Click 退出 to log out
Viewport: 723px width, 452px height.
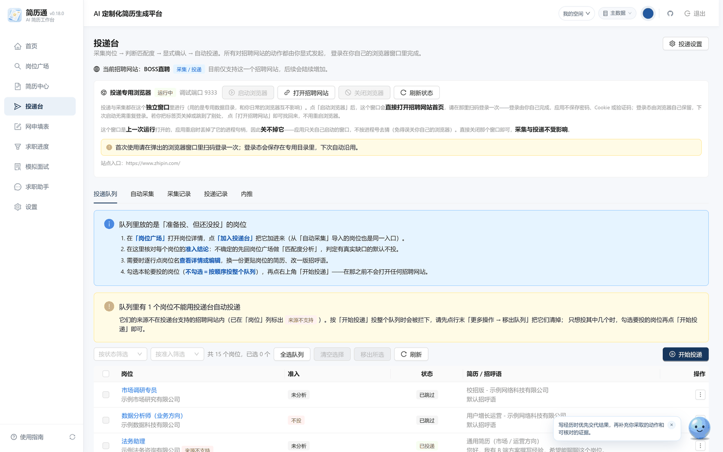[695, 14]
